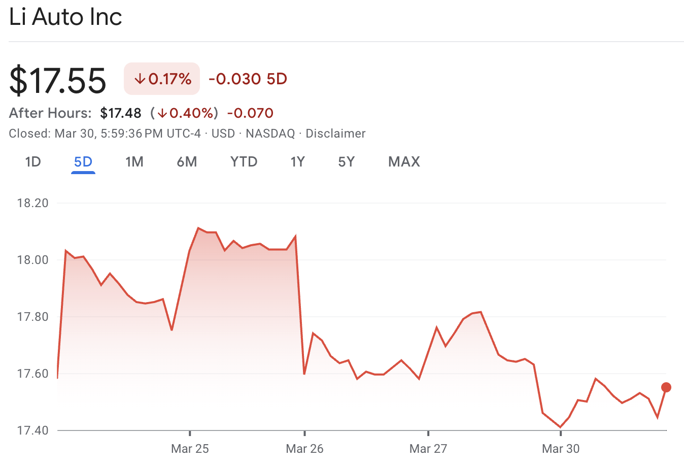This screenshot has width=684, height=465.
Task: Switch to the 1D chart view
Action: [33, 161]
